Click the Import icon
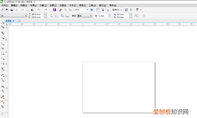This screenshot has height=118, width=197. 61,10
